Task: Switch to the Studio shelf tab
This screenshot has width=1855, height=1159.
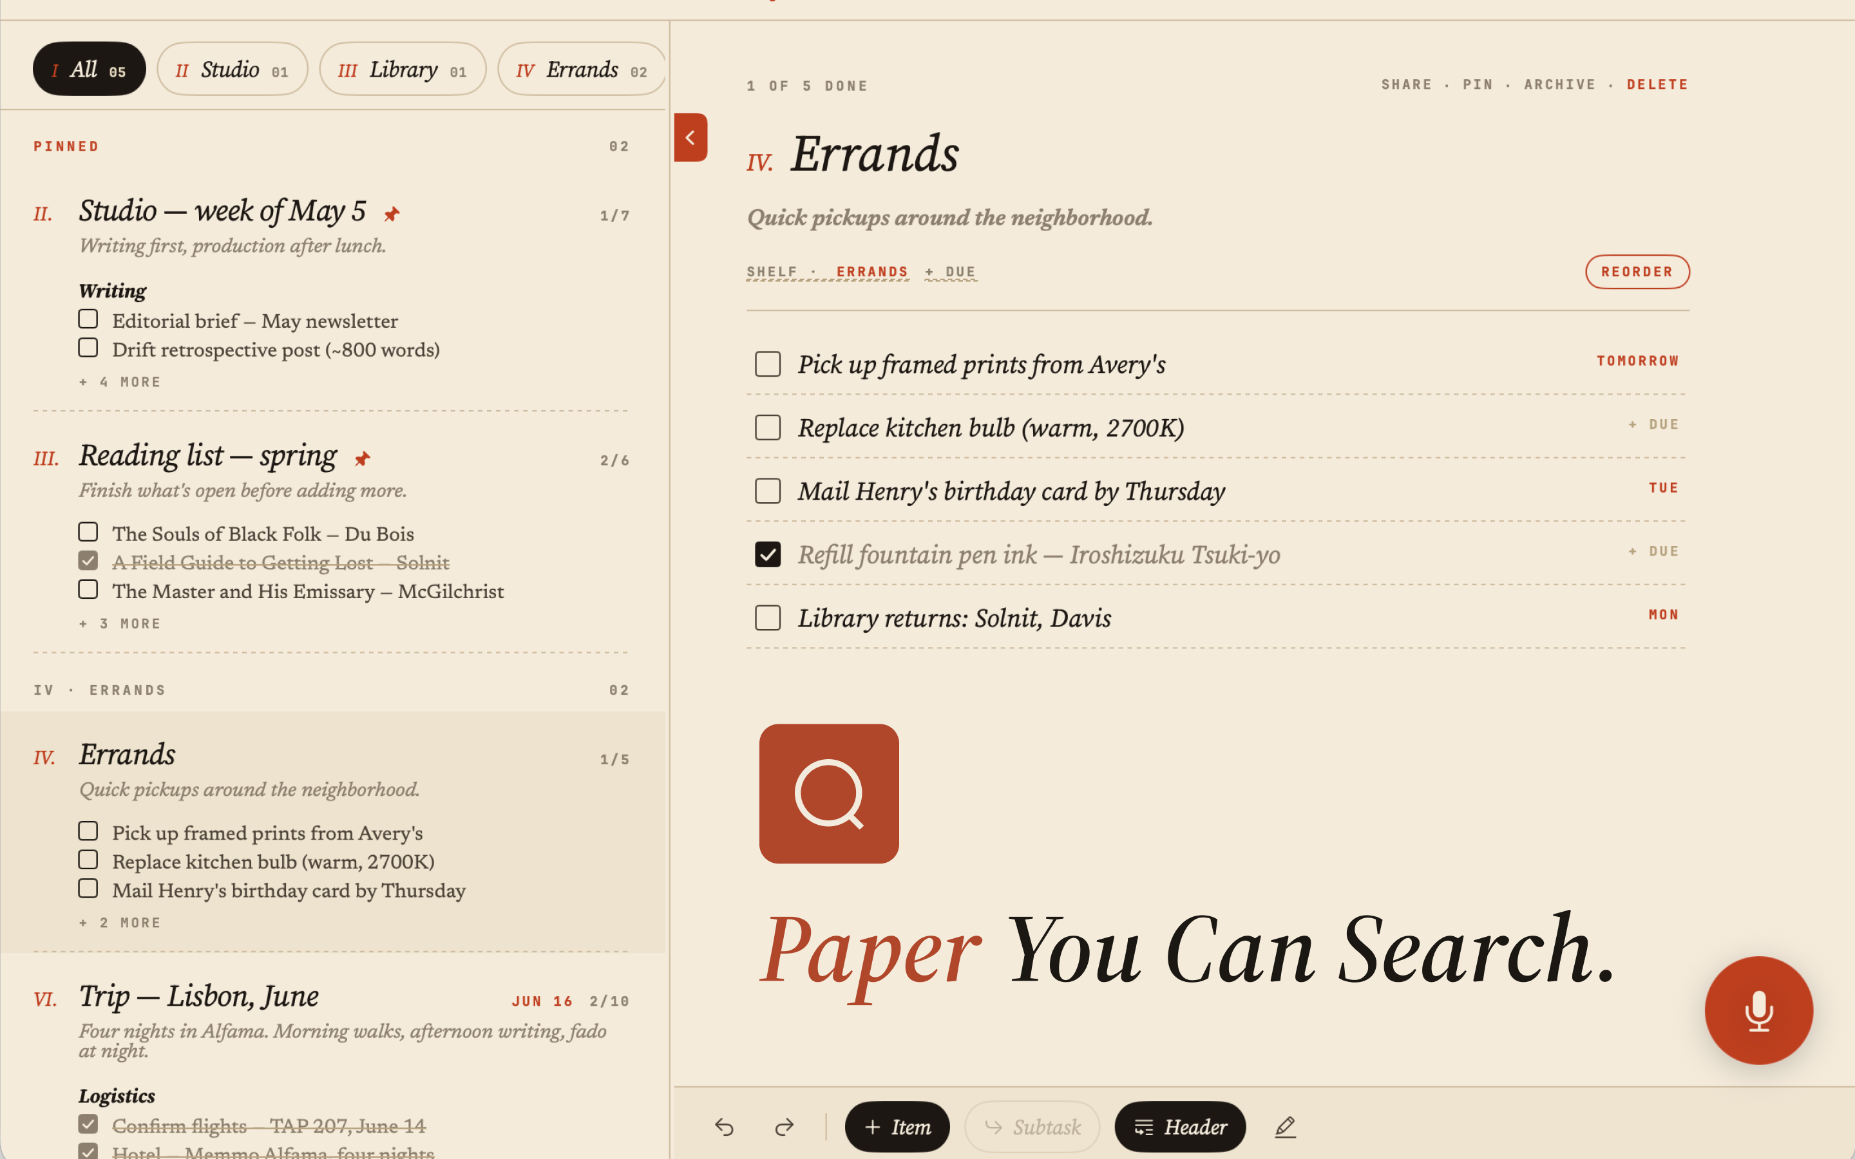Action: [x=233, y=69]
